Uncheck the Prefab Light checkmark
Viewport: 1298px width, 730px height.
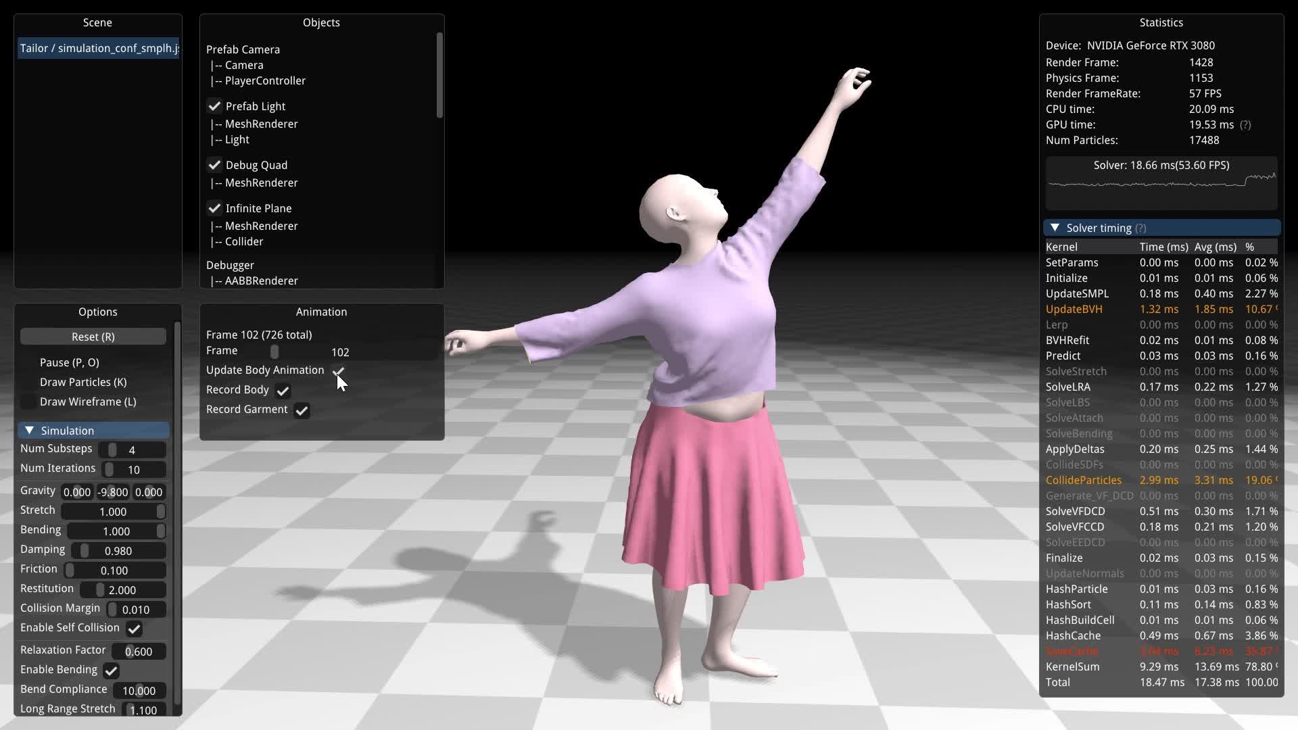click(x=214, y=106)
